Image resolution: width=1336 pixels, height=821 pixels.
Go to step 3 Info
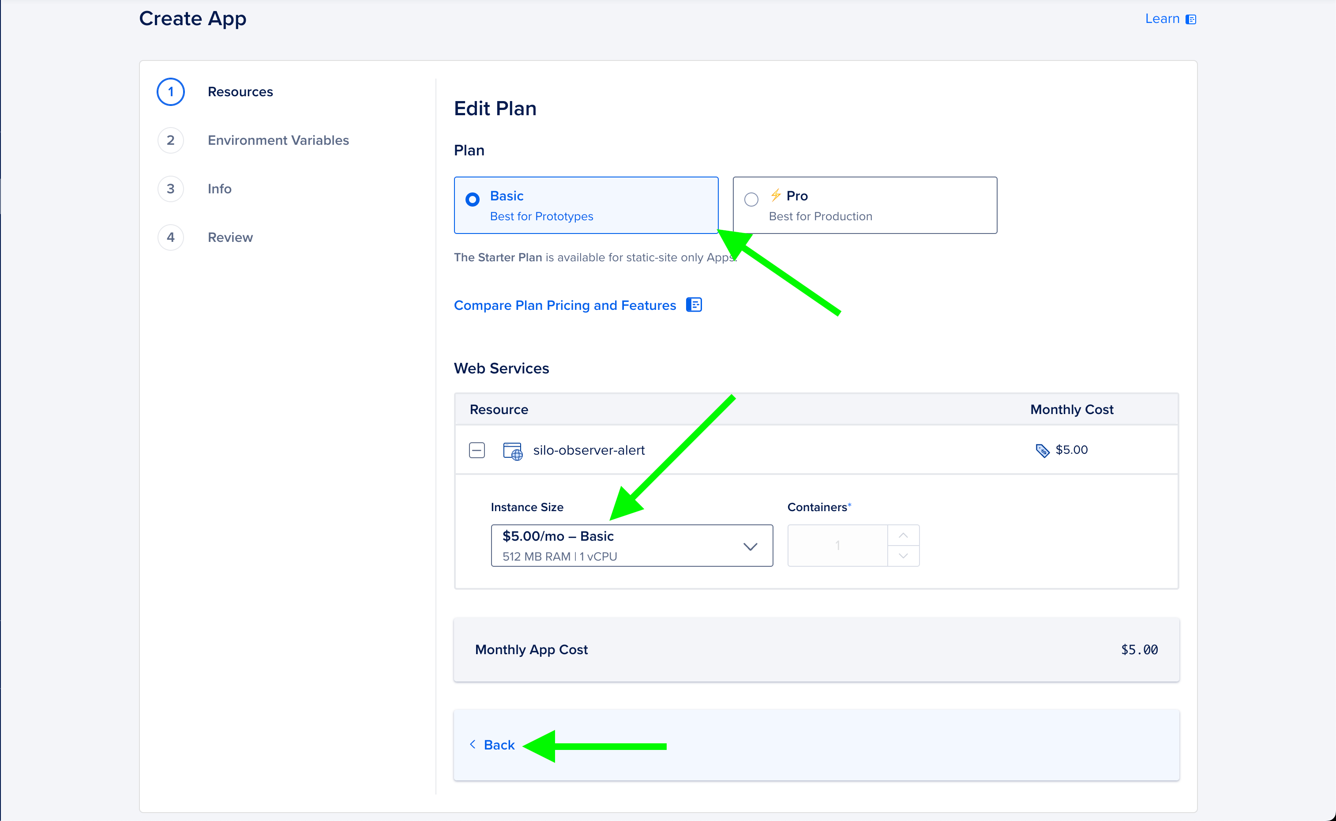(219, 189)
